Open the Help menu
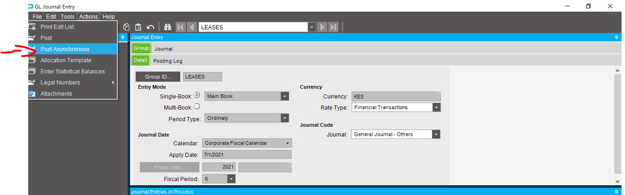Viewport: 625px width, 195px height. pyautogui.click(x=108, y=16)
